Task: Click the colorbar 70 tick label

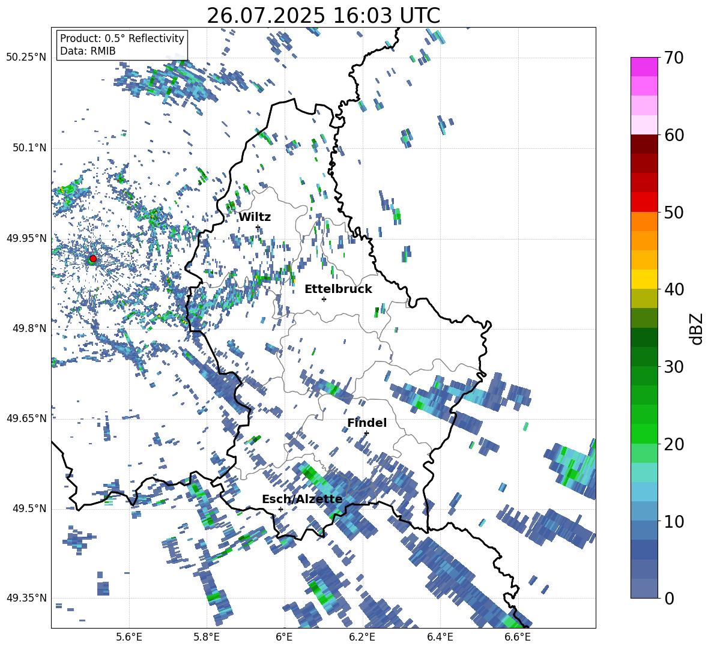Action: pos(674,58)
